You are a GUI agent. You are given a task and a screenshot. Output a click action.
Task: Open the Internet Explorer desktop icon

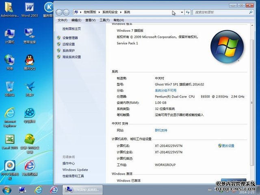coord(10,117)
